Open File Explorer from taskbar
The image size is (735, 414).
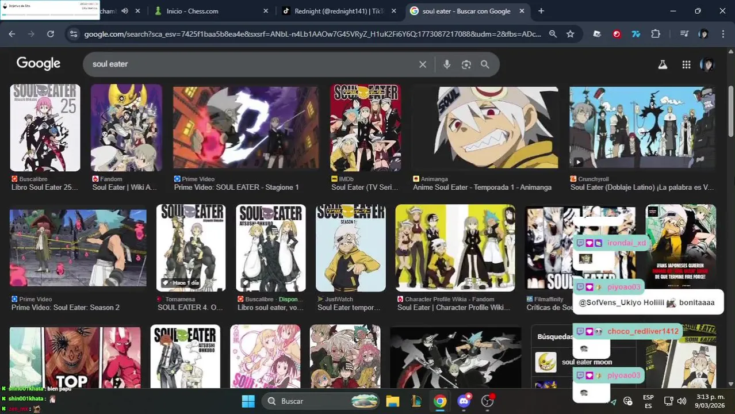click(x=392, y=401)
